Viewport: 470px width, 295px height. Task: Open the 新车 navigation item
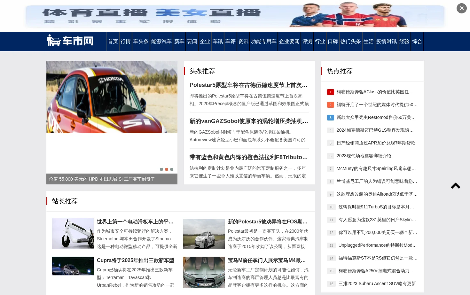[x=179, y=42]
